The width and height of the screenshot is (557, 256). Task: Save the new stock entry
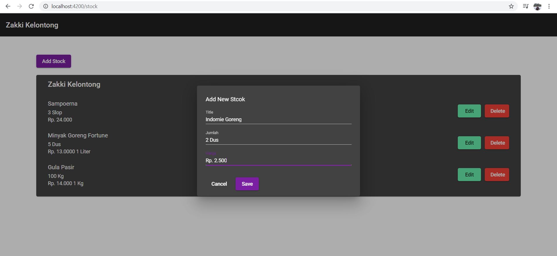tap(247, 184)
